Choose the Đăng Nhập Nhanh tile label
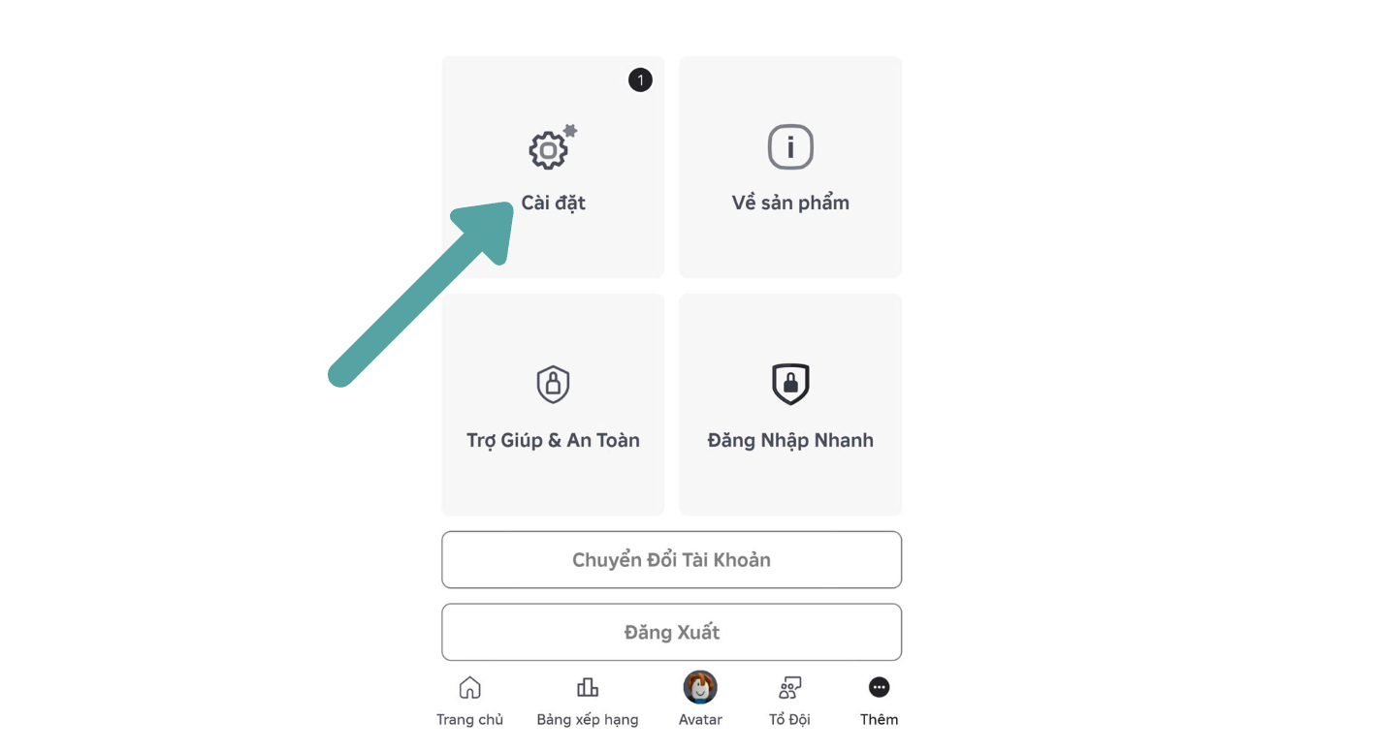The image size is (1379, 752). tap(790, 440)
